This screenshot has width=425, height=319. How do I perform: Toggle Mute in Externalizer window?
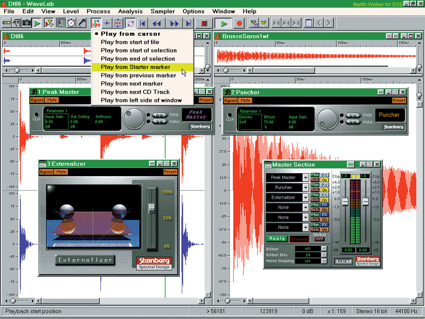(x=61, y=172)
